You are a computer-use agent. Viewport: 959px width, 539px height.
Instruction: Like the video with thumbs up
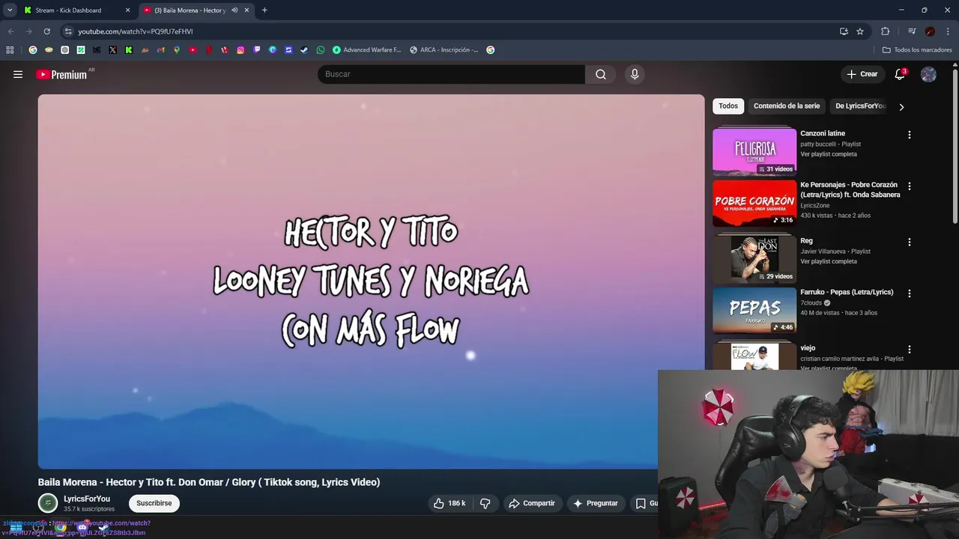click(449, 503)
